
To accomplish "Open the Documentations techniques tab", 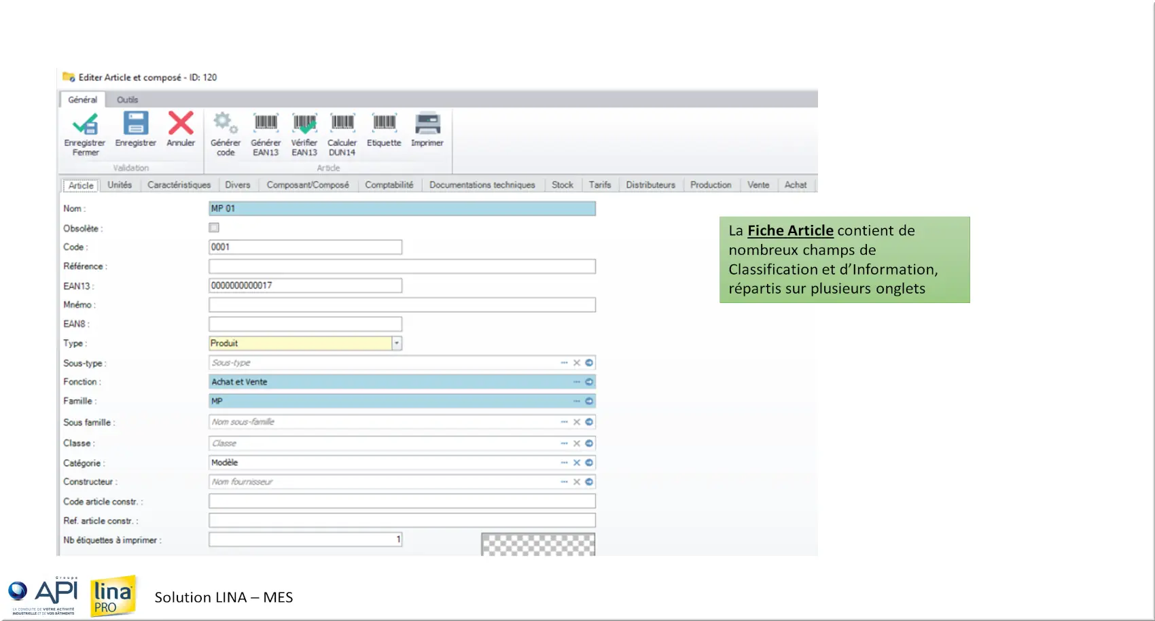I will pos(482,185).
